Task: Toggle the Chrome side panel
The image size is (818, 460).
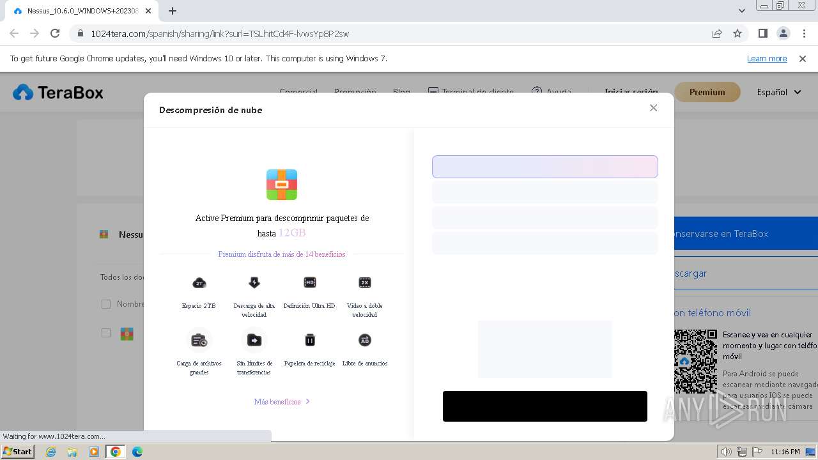Action: [762, 33]
